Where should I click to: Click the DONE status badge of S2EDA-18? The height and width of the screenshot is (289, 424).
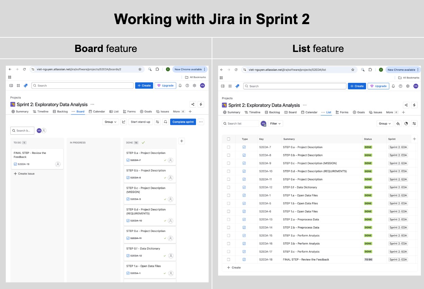tap(368, 259)
